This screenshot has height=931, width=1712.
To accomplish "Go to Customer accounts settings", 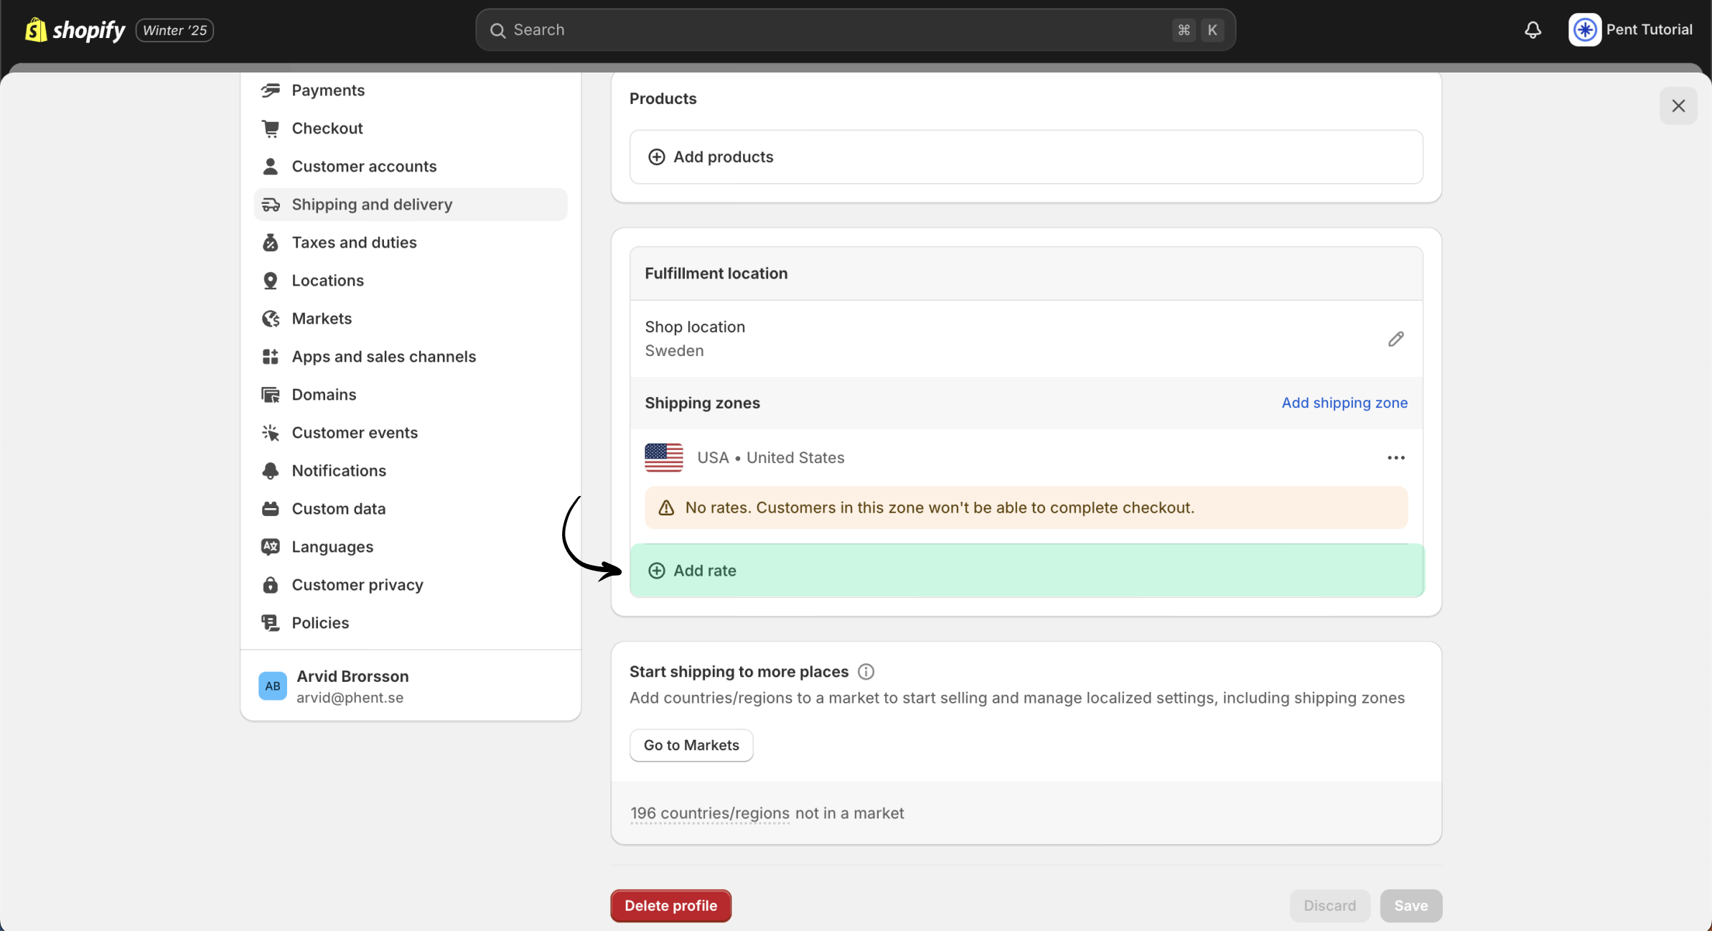I will [x=411, y=167].
